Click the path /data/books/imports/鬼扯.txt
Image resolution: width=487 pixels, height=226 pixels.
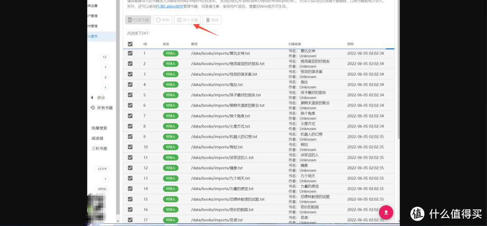(217, 84)
